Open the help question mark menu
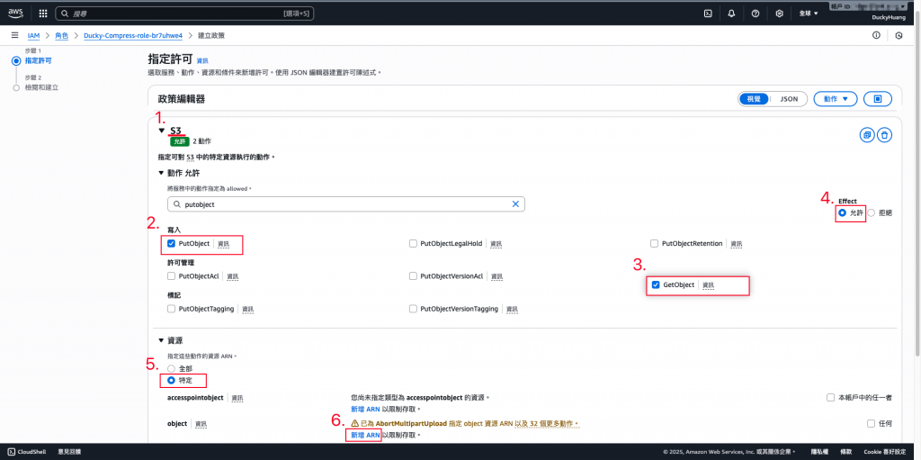The image size is (921, 460). pos(756,13)
